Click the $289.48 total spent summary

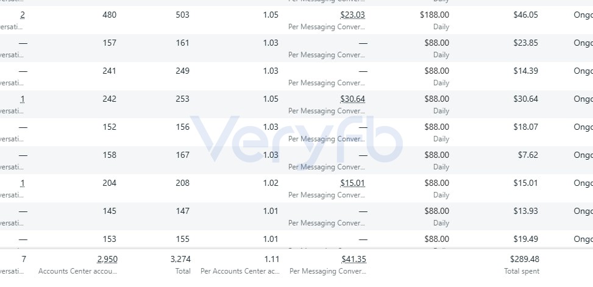click(525, 260)
